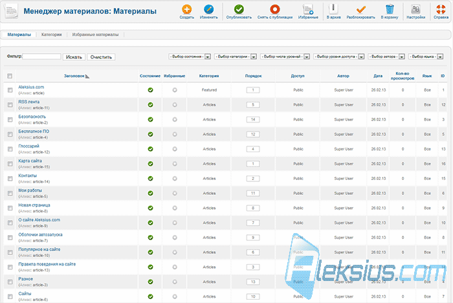Sort by the Автор column header
Screen dimensions: 453x303
point(343,76)
